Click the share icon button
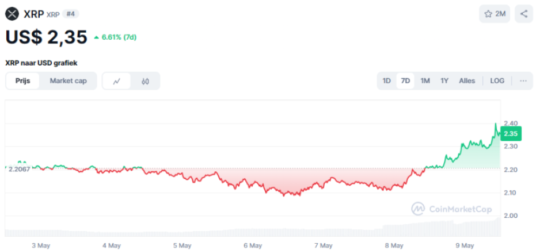Screen dimensions: 536x250 524,14
